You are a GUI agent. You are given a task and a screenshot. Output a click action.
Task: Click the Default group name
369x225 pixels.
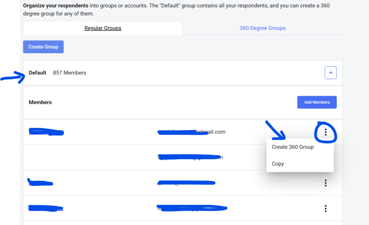37,73
